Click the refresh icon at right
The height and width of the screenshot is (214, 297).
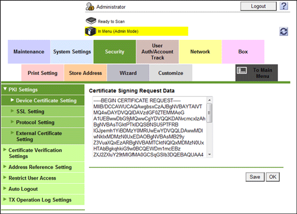pyautogui.click(x=284, y=32)
